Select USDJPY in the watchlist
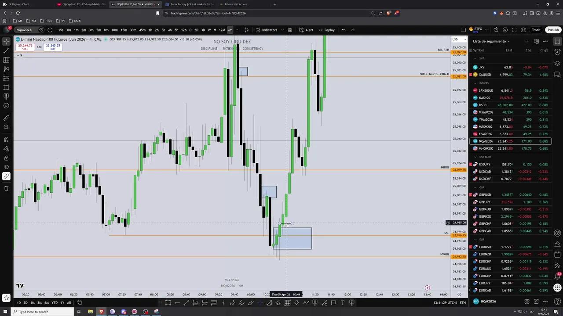The width and height of the screenshot is (563, 316). coord(510,164)
